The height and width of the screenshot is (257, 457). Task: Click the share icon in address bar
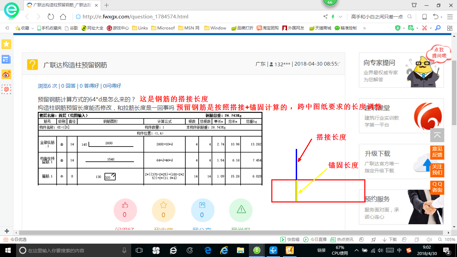(x=325, y=17)
